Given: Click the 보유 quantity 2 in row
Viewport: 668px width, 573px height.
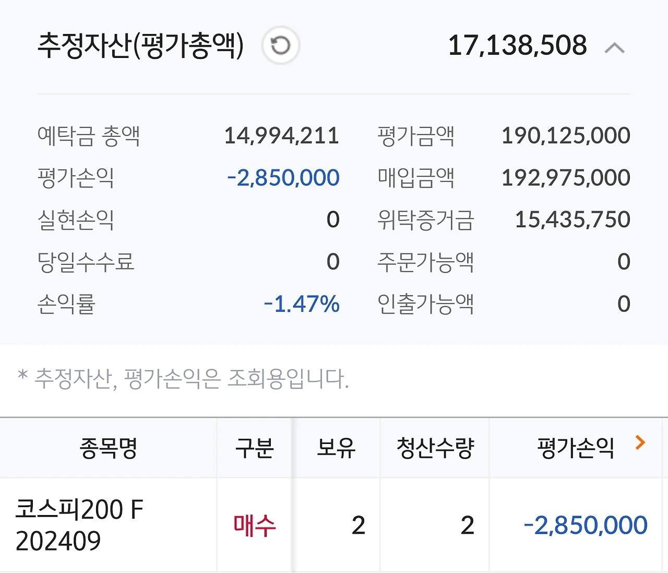Looking at the screenshot, I should click(x=359, y=525).
